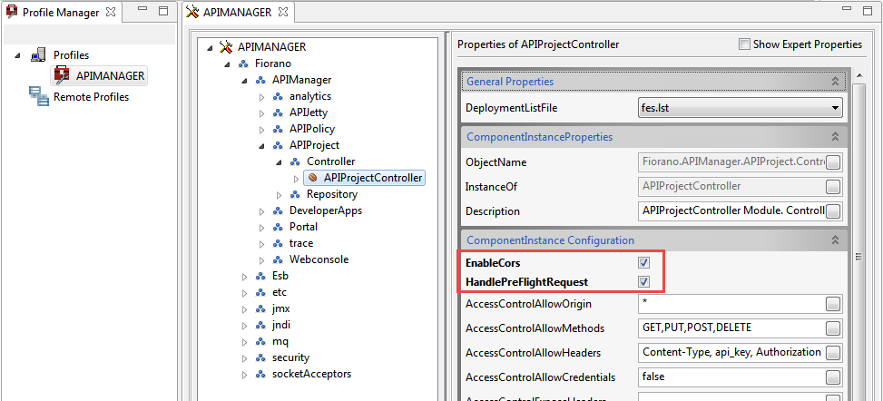Click the AccessControlAllowOrigin field's side button
Screen dimensions: 883x401
(833, 304)
